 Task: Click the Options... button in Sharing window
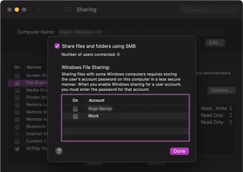click(x=221, y=90)
